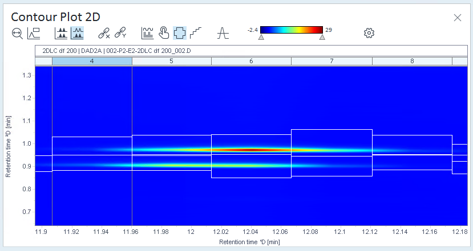The image size is (473, 251).
Task: Click the link Y axis icon
Action: 120,33
